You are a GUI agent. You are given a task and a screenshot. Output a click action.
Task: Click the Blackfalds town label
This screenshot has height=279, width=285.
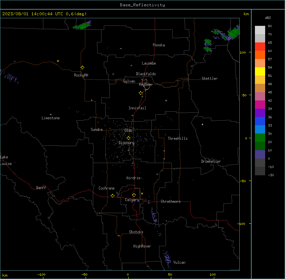pos(146,74)
